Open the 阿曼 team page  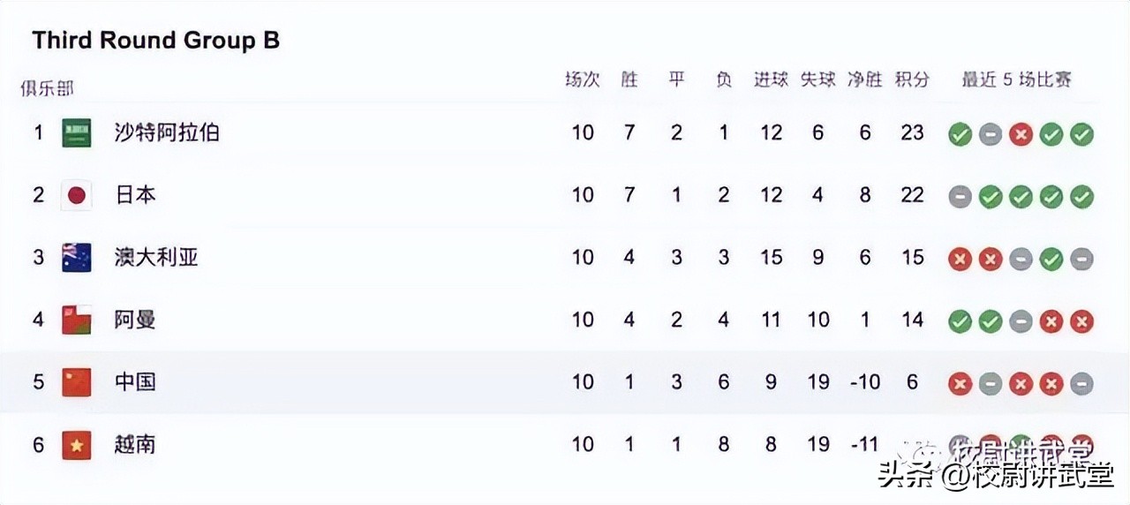135,320
